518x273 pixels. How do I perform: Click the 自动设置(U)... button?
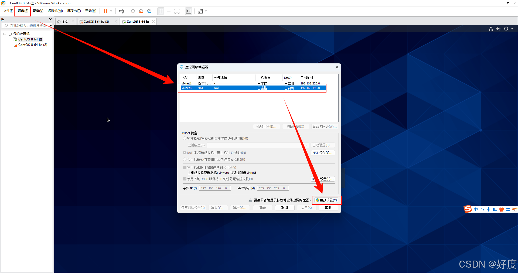click(x=323, y=145)
